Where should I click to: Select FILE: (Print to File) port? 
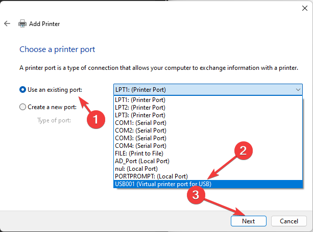point(208,153)
